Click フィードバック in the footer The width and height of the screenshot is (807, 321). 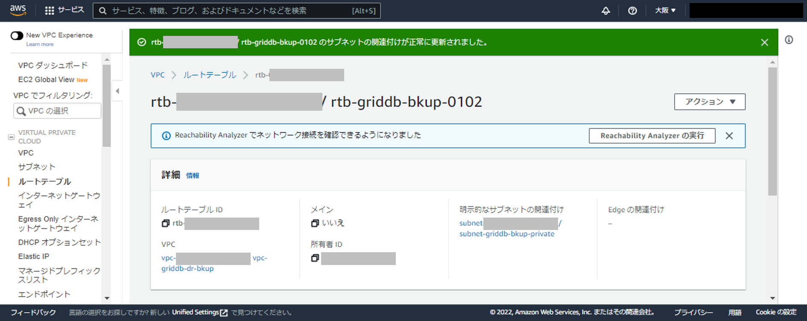coord(33,312)
